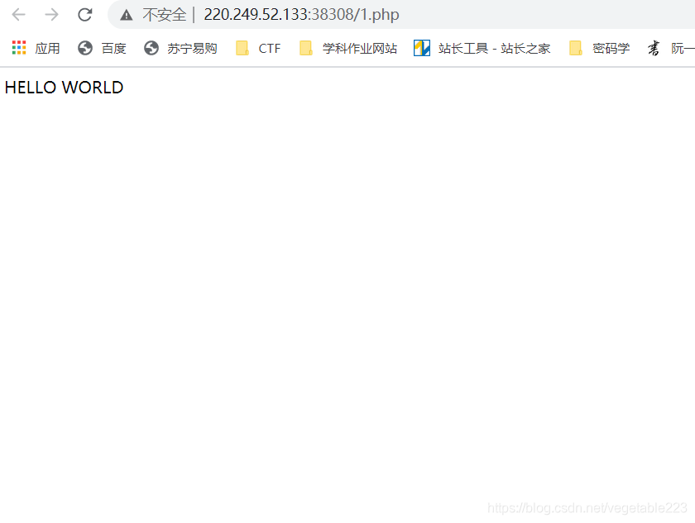Click the calligraphy favicon for 阮一
Image resolution: width=695 pixels, height=523 pixels.
pyautogui.click(x=654, y=48)
